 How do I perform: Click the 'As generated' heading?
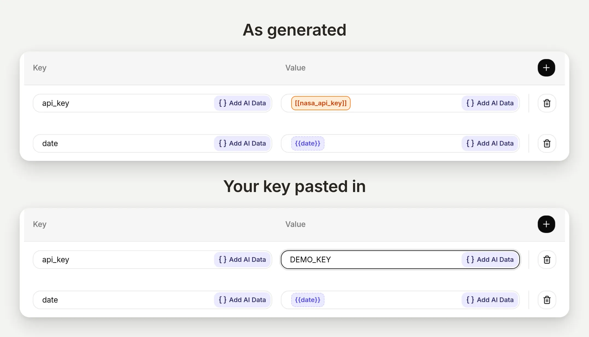click(294, 30)
